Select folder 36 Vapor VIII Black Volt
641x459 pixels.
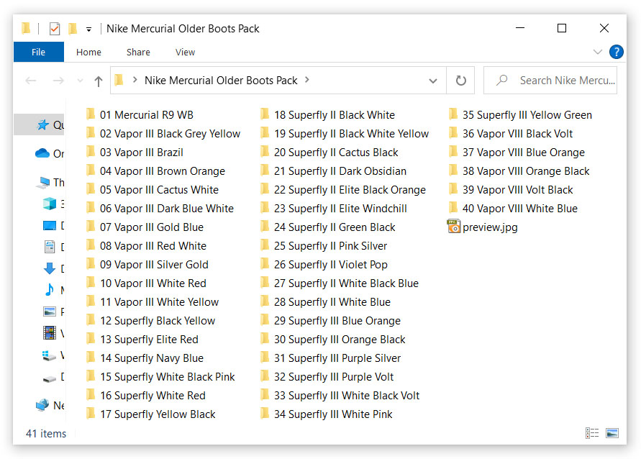point(511,134)
